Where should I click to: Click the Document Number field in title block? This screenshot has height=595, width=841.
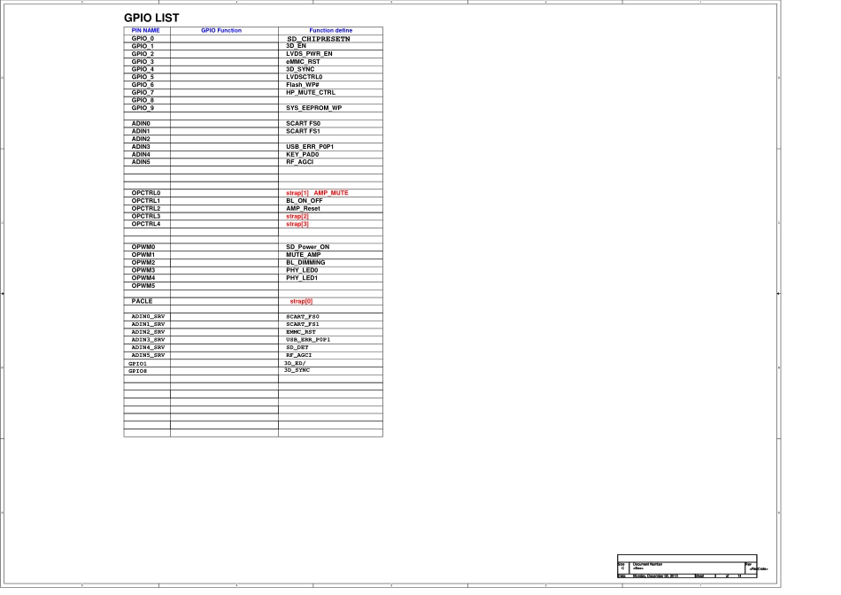tap(647, 565)
